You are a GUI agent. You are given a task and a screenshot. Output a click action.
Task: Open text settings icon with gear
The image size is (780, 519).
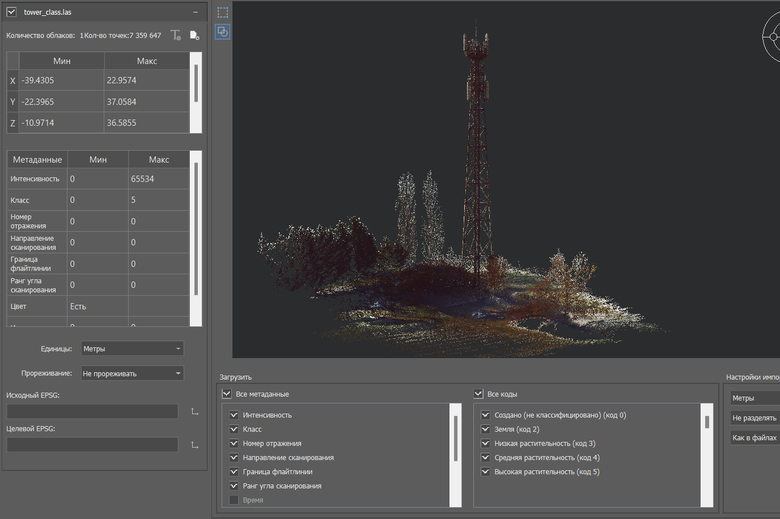176,35
